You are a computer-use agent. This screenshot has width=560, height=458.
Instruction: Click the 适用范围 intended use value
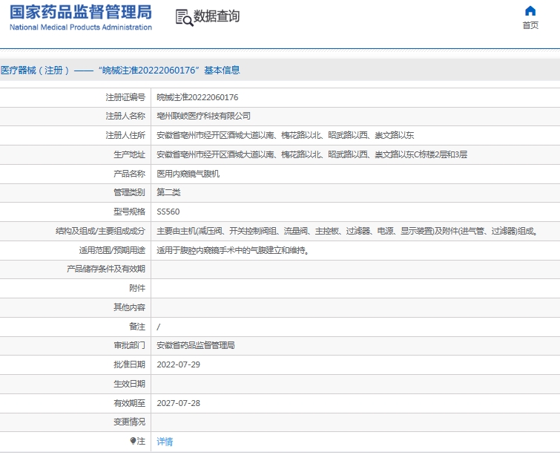click(x=233, y=250)
